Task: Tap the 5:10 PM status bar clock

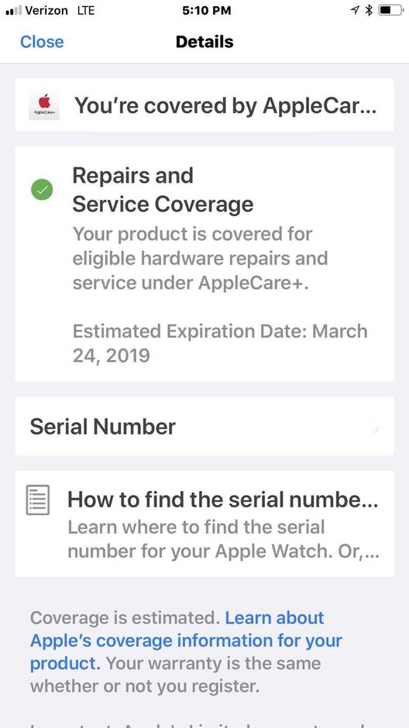Action: pos(207,10)
